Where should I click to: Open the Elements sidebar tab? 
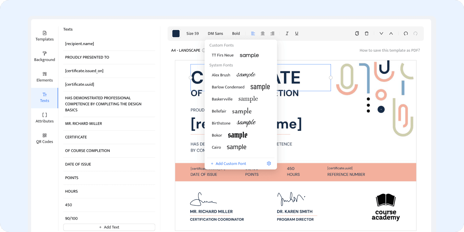coord(45,77)
